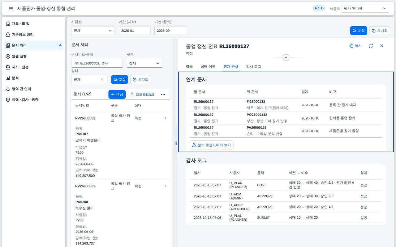This screenshot has width=396, height=247.
Task: Toggle full screen for detail panel
Action: point(371,46)
